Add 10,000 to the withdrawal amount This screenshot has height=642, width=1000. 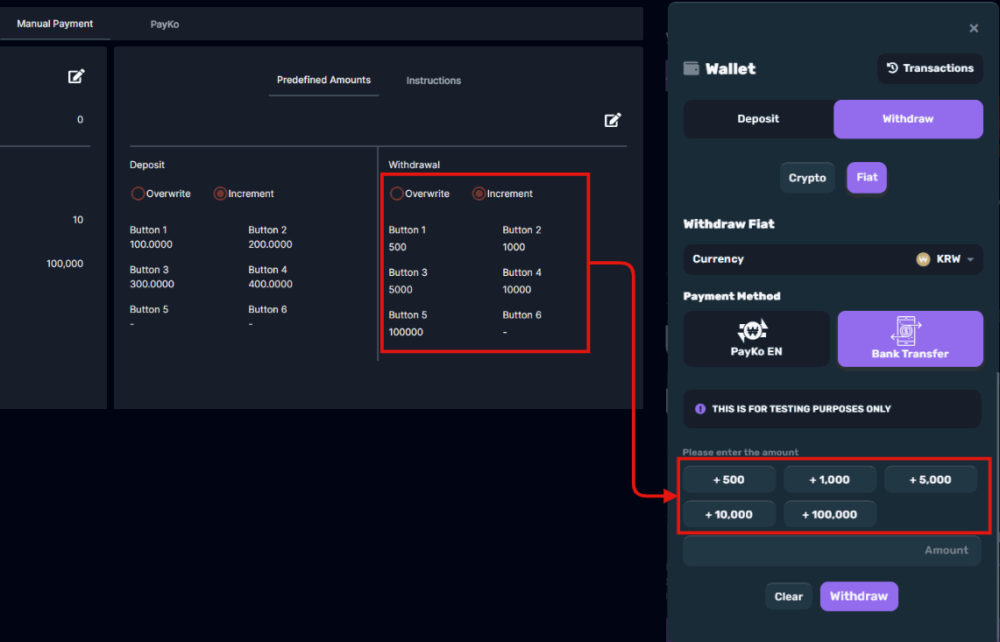click(x=729, y=514)
